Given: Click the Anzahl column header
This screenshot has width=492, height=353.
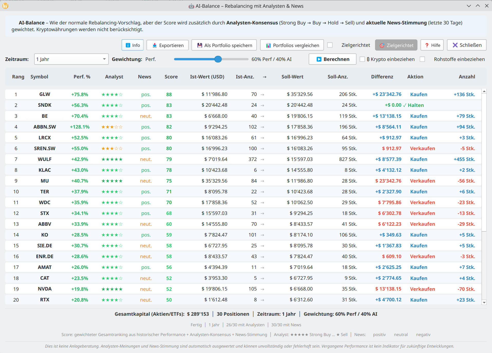Looking at the screenshot, I should point(467,77).
